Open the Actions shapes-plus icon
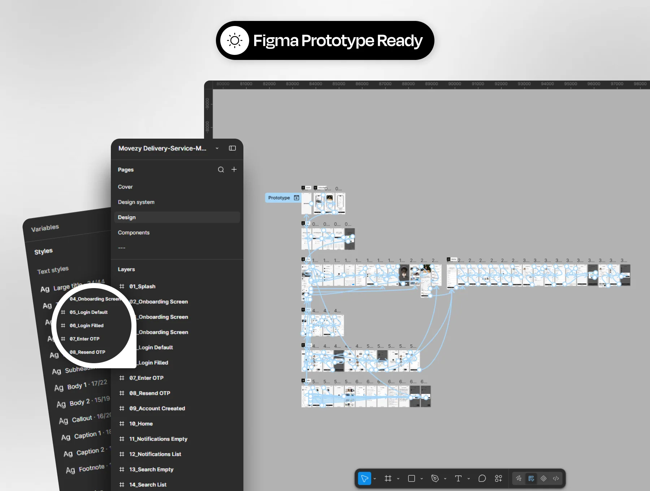650x491 pixels. click(x=498, y=478)
